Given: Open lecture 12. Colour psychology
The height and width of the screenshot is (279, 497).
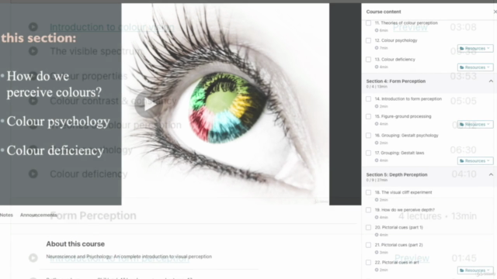Looking at the screenshot, I should click(396, 40).
